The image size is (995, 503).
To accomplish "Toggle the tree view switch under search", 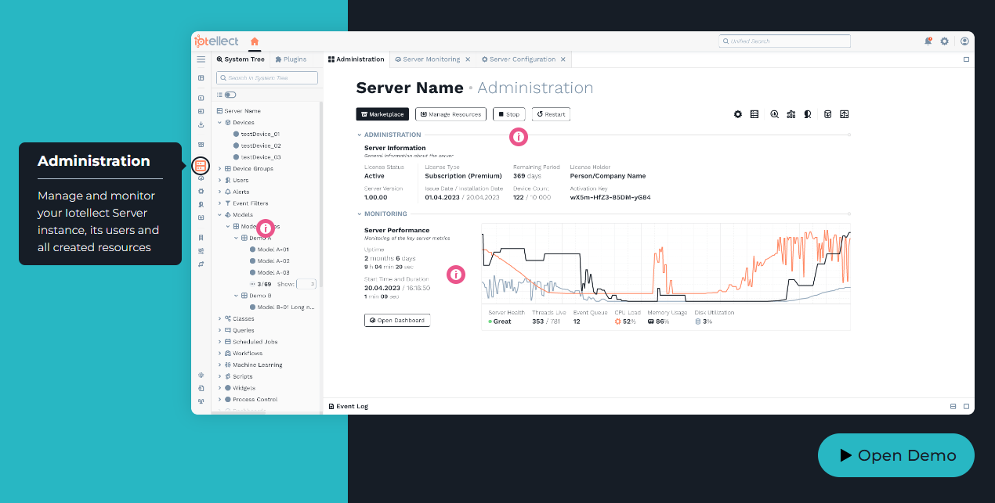I will 230,95.
